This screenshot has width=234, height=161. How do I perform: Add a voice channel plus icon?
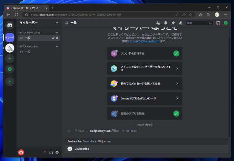[x=57, y=46]
